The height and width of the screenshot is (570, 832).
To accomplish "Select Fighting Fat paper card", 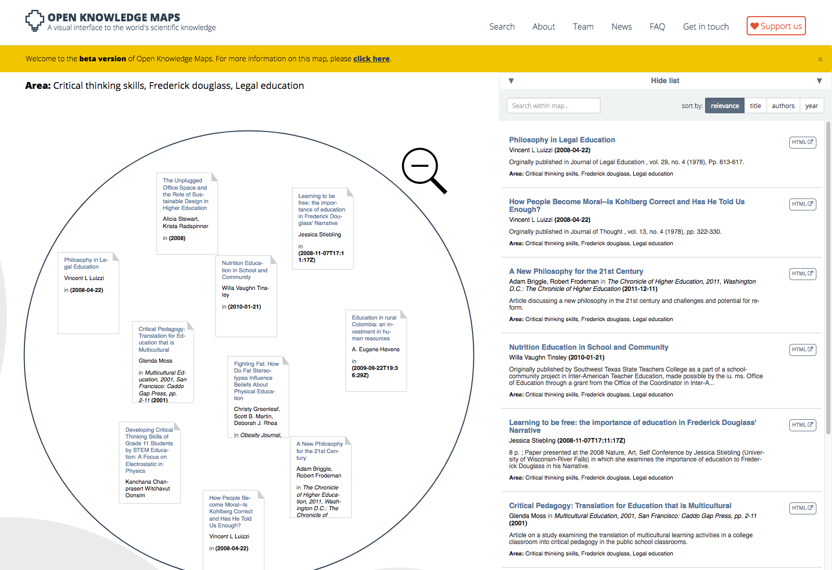I will tap(258, 397).
